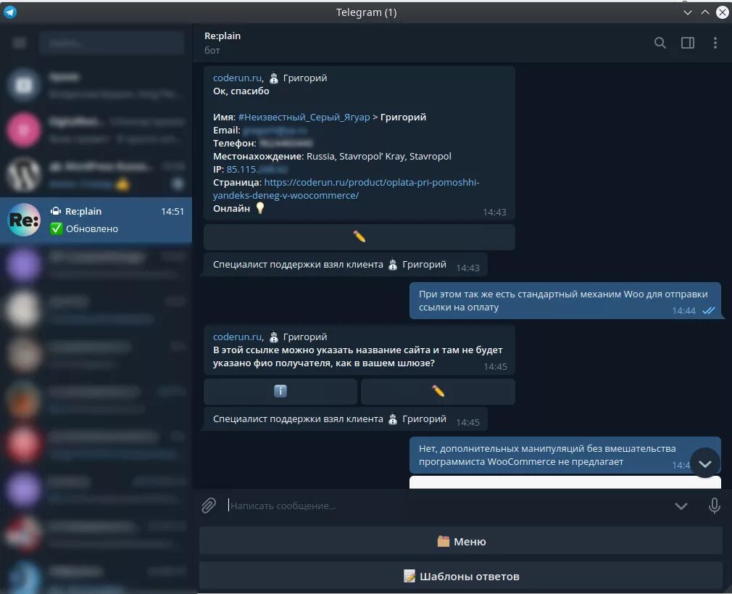
Task: Click hashtag #Неизвестный_Серый_Ягуар
Action: pos(304,117)
